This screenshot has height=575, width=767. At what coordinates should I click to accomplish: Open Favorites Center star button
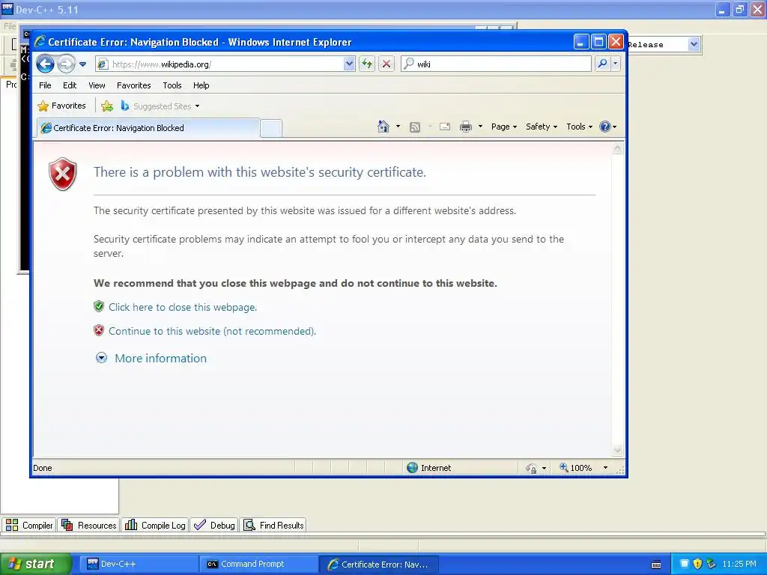[61, 106]
